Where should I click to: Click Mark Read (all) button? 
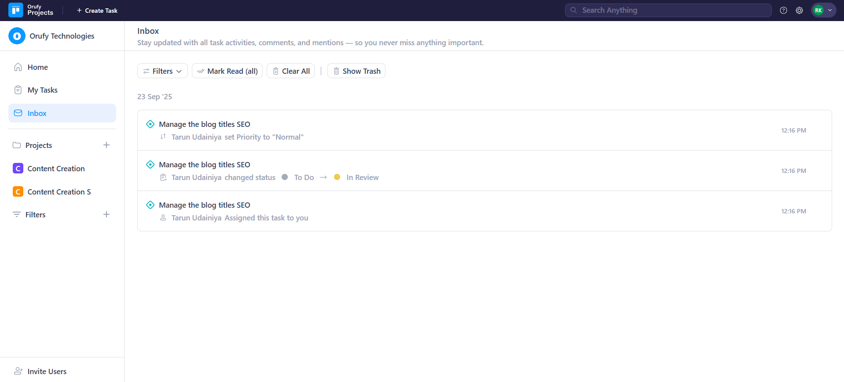coord(227,71)
